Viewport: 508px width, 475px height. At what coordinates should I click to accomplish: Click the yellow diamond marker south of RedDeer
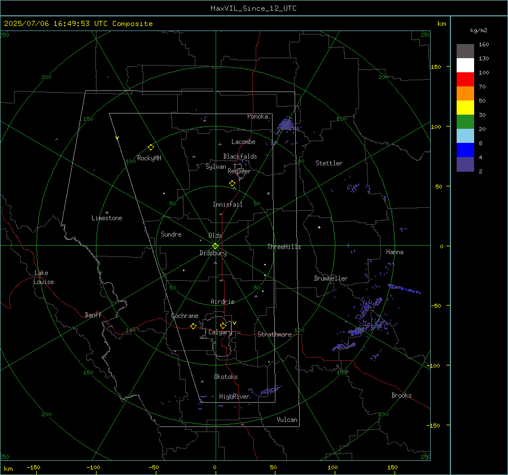(x=232, y=184)
